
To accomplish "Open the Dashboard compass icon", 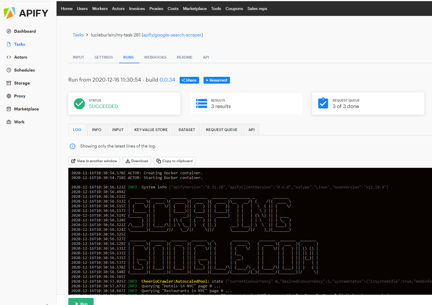I will pos(9,31).
